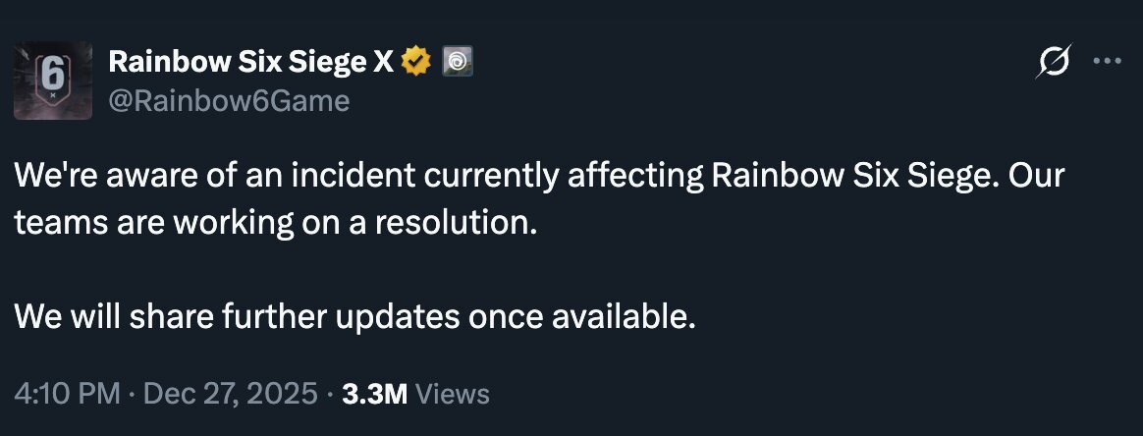Click the "Rainbow Six Siege X" display name
Viewport: 1143px width, 436px height.
click(x=250, y=63)
